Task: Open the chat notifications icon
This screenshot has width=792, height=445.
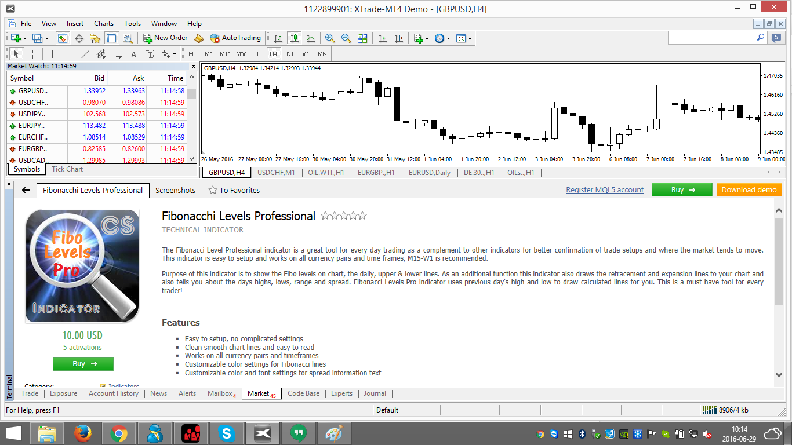Action: tap(777, 38)
